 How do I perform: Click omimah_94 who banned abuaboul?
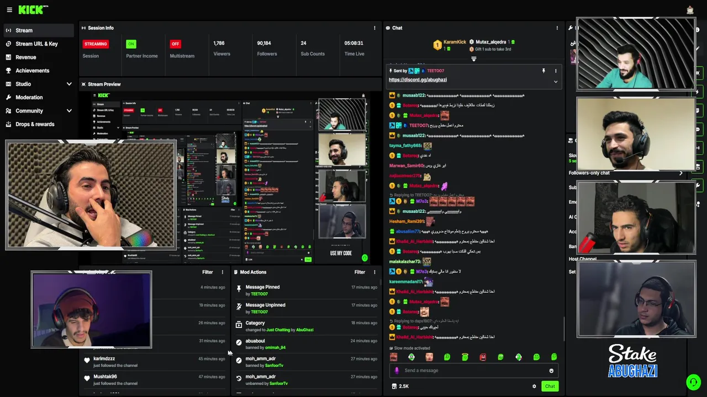[275, 348]
